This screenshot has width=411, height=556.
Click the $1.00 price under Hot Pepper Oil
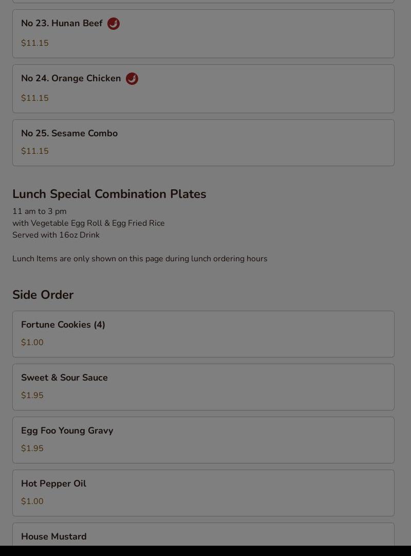click(x=32, y=501)
